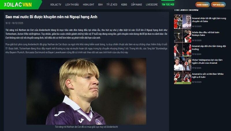Screen dimensions: 231x131
Task: Open article about Ben White nghỉ 4-6 tuần
Action: (x=208, y=75)
